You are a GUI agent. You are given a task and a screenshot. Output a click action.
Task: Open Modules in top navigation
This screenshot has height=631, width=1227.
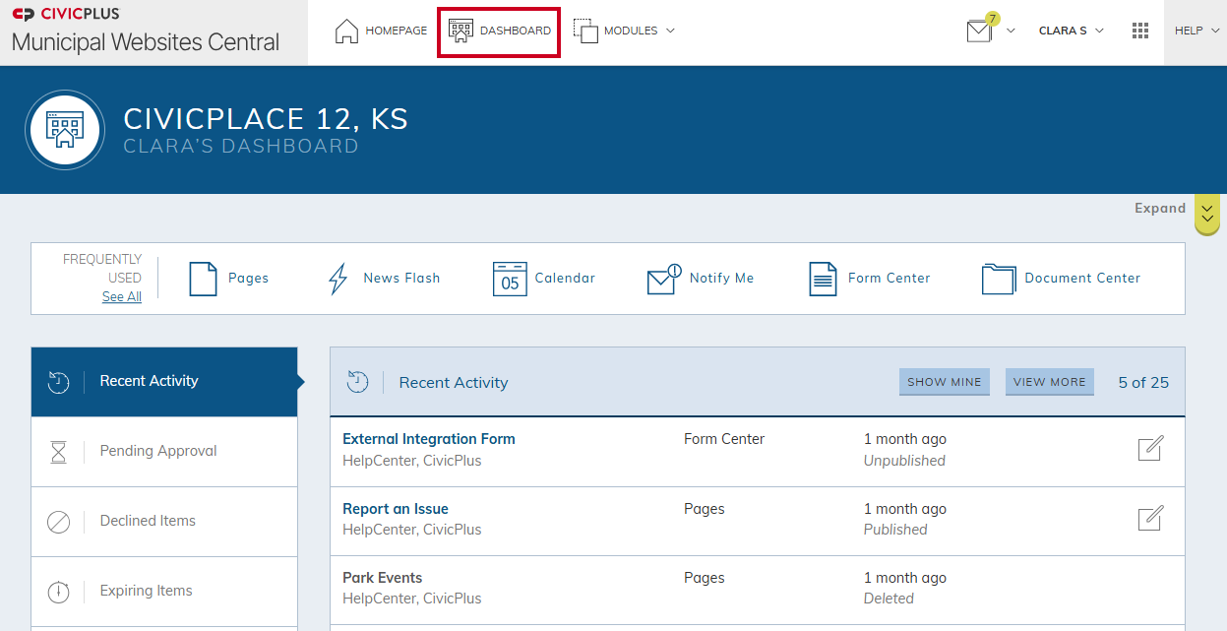click(x=625, y=32)
